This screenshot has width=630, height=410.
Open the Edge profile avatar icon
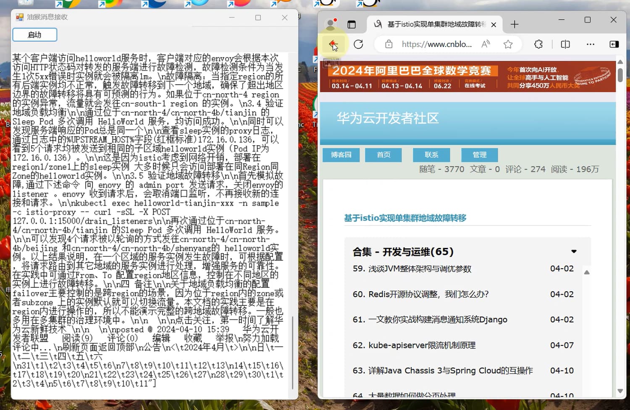tap(331, 24)
